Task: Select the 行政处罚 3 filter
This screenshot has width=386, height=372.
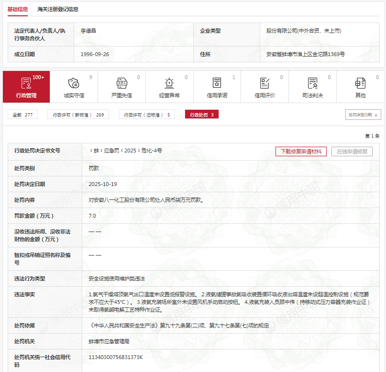Action: 201,115
